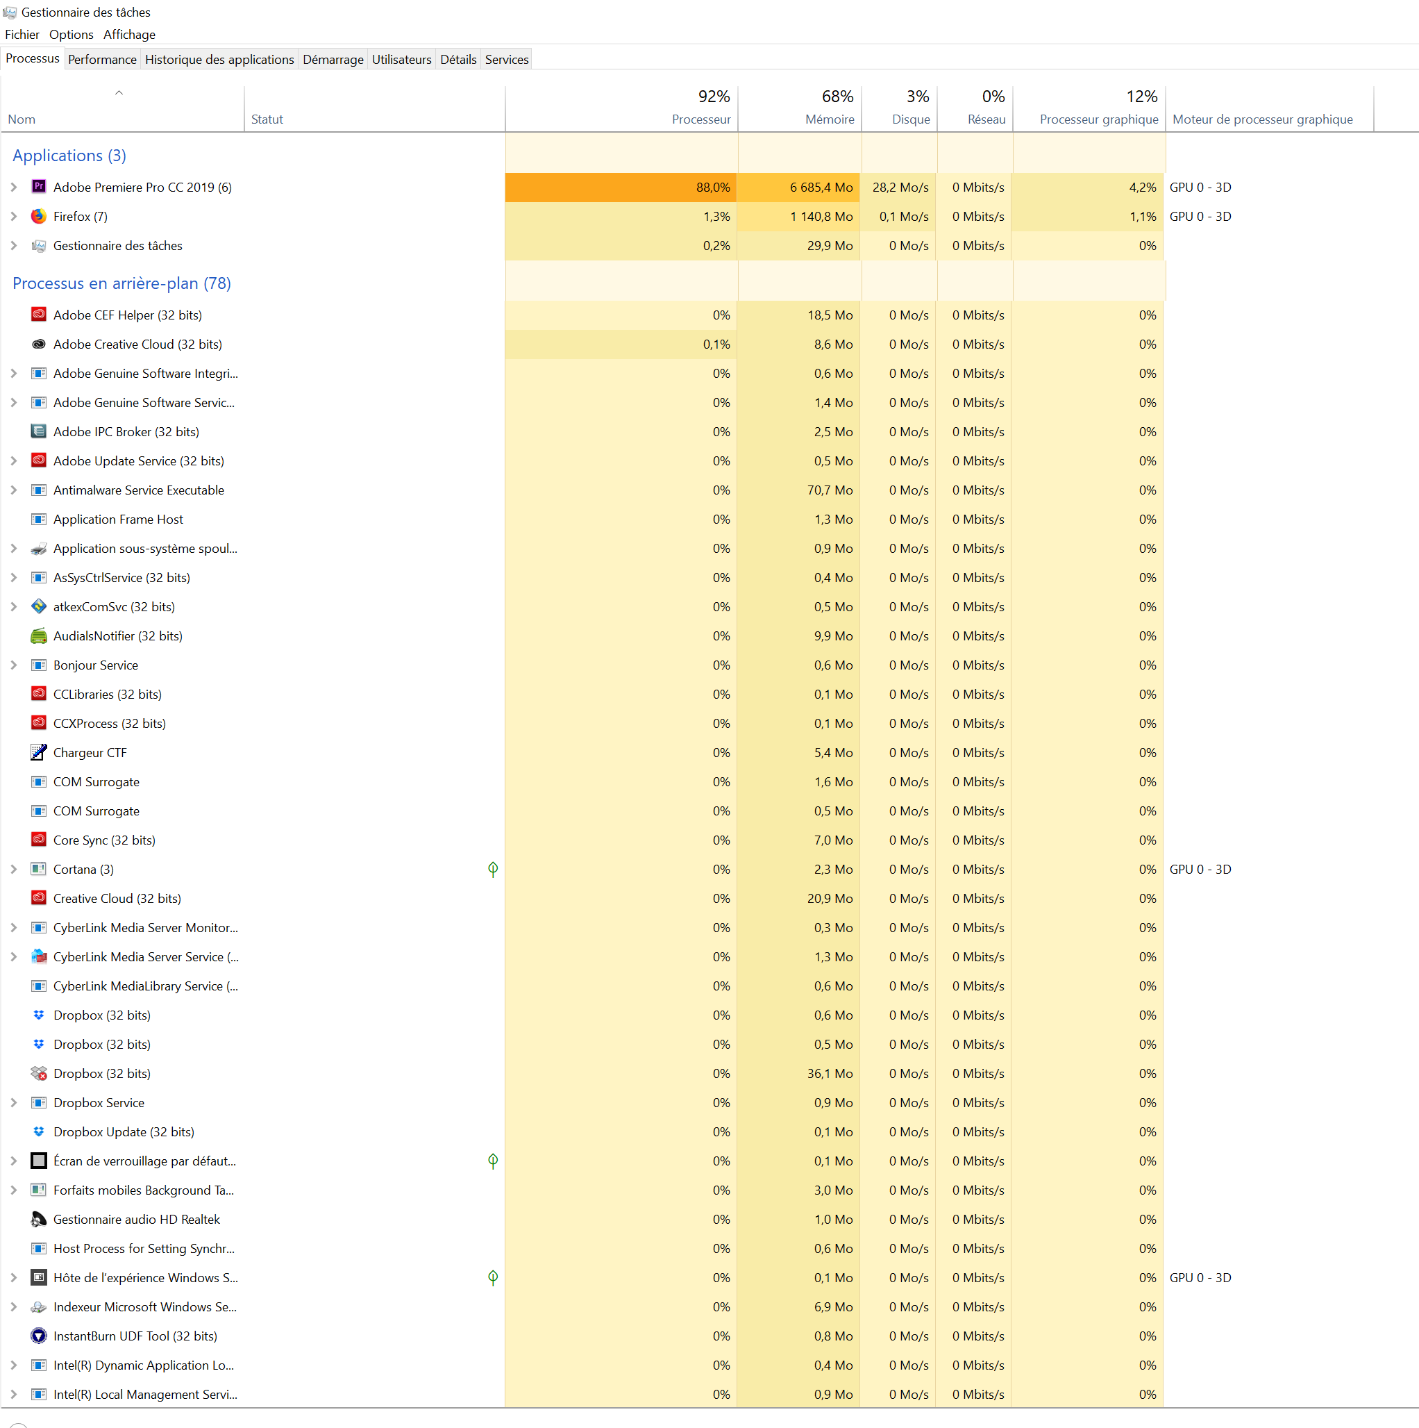1419x1428 pixels.
Task: Expand the Adobe Premiere Pro CC 2019 group
Action: click(14, 187)
